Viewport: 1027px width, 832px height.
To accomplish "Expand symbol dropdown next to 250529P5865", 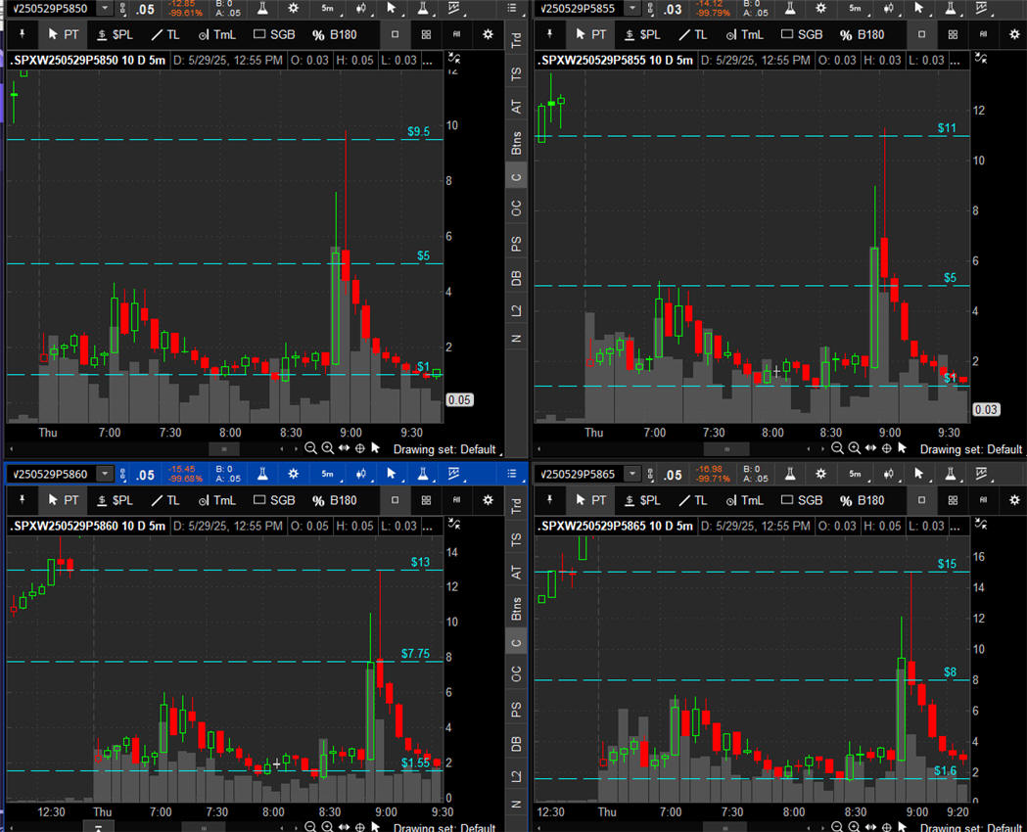I will pyautogui.click(x=632, y=474).
